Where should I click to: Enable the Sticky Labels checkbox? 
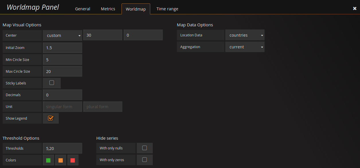pyautogui.click(x=51, y=83)
